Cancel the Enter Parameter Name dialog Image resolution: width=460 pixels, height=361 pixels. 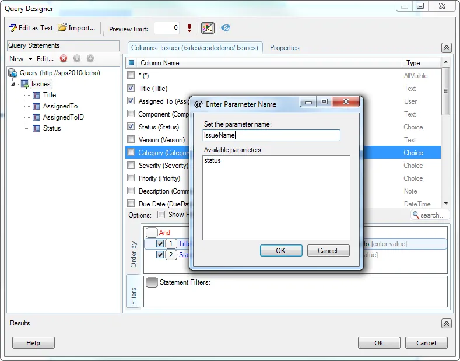pos(327,250)
